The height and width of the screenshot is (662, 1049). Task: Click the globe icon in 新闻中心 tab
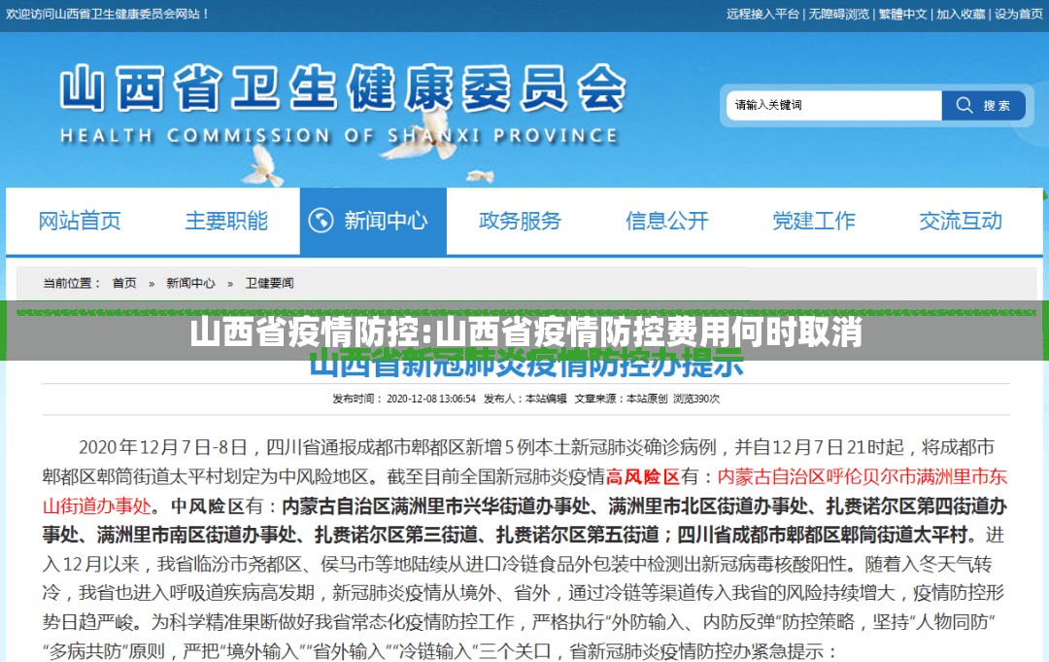(x=320, y=221)
